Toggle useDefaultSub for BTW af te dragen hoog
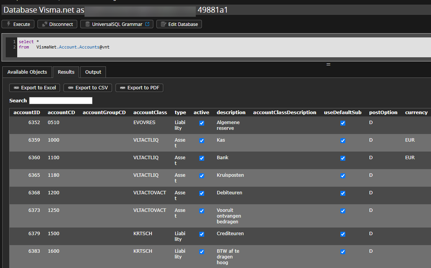Screen dimensions: 431x268 343,252
